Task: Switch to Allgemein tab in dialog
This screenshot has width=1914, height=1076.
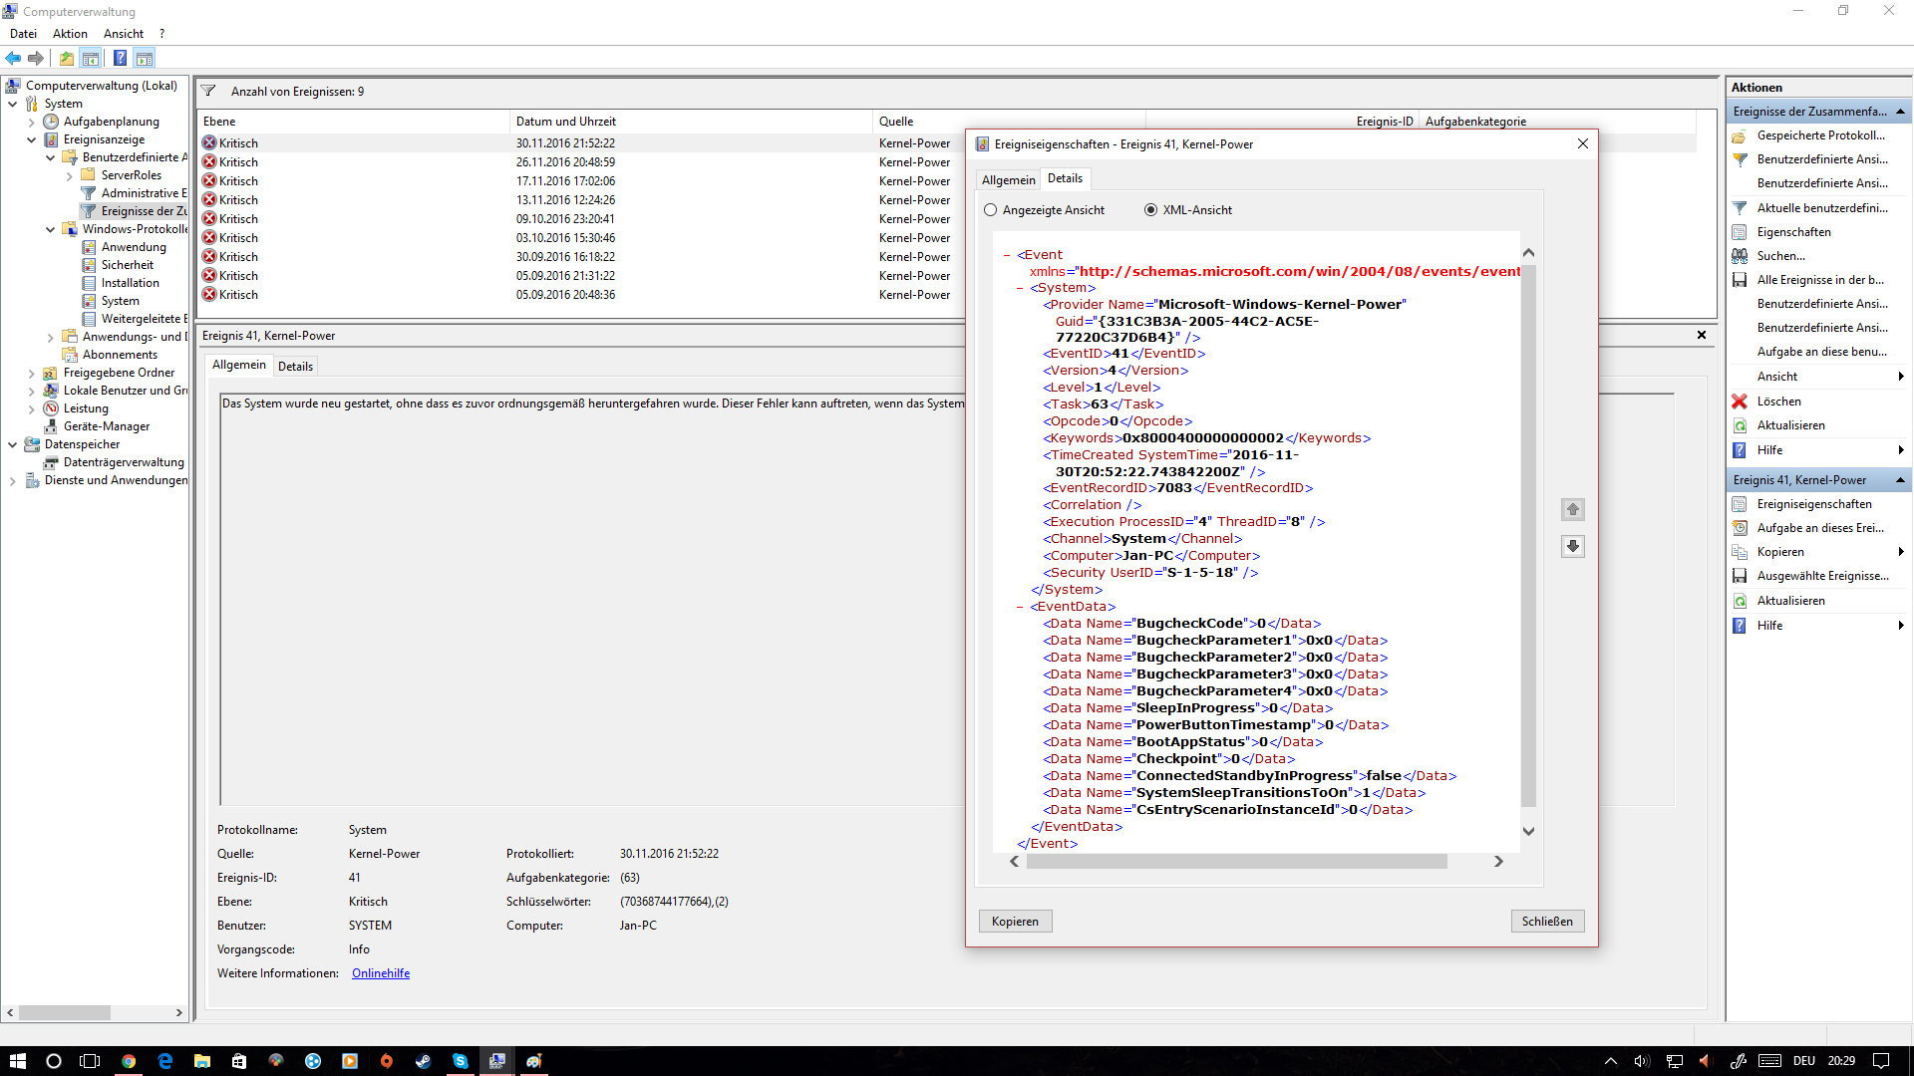Action: (1008, 180)
